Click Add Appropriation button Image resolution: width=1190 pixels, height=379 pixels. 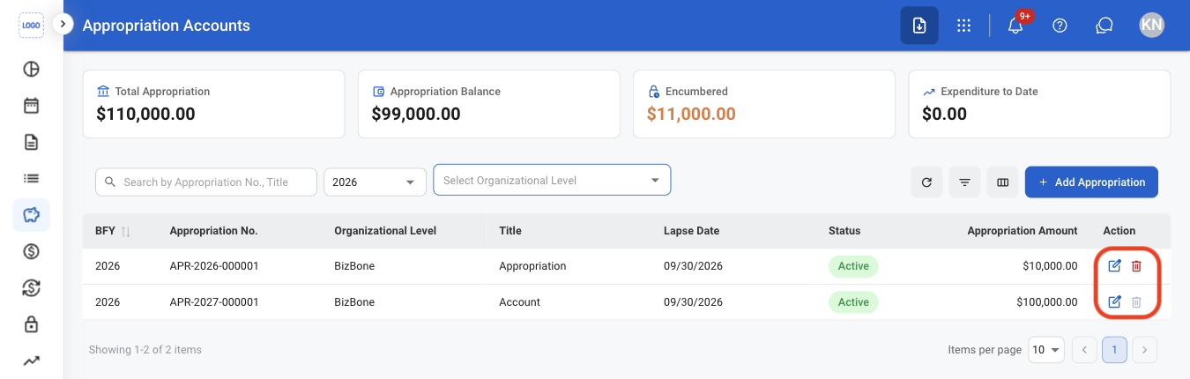(1091, 182)
